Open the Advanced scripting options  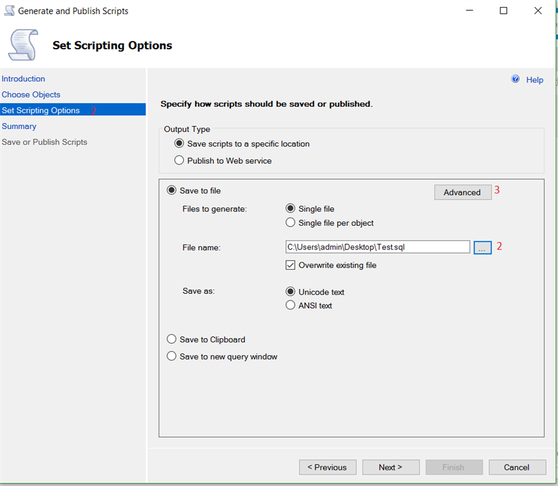(x=462, y=192)
